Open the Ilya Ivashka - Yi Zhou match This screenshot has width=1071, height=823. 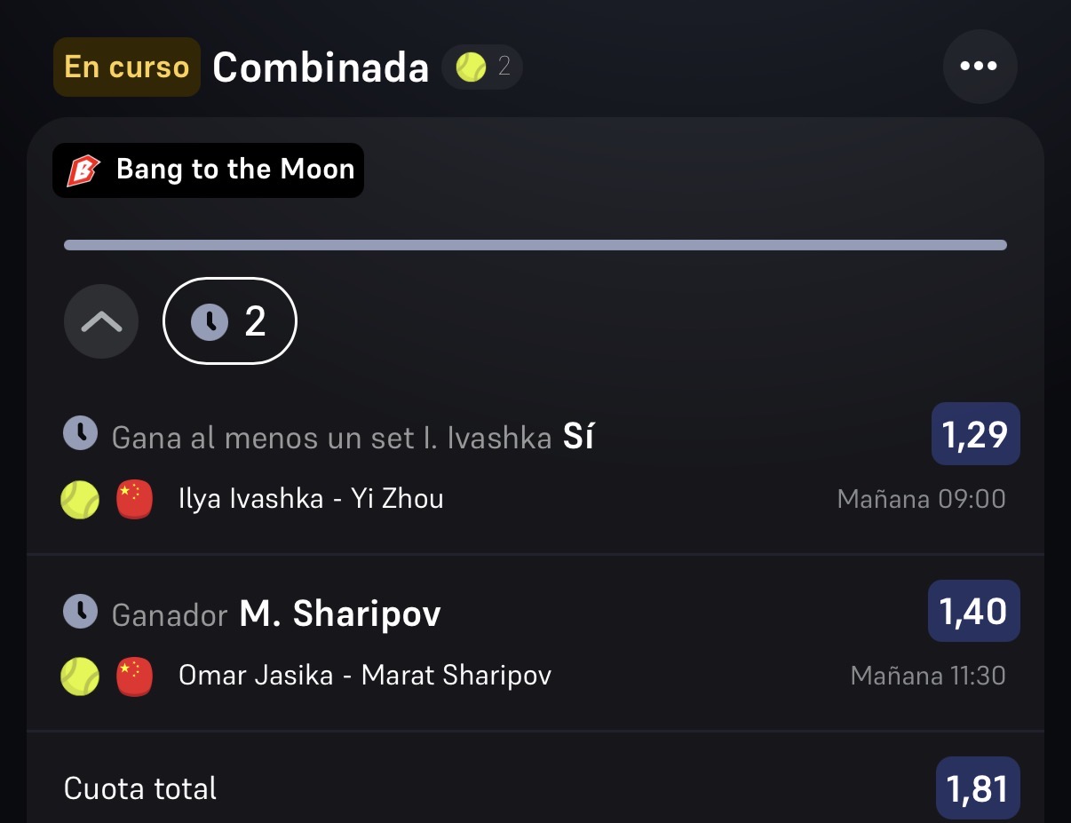click(311, 499)
